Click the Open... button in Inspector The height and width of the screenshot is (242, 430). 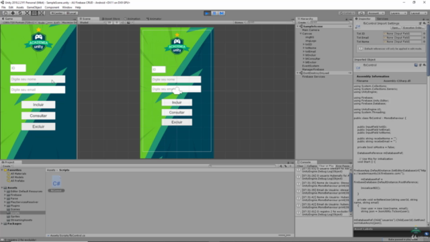coord(396,28)
